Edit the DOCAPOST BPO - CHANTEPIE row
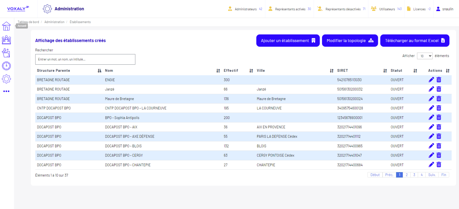Screen dimensions: 459x209 click(431, 165)
